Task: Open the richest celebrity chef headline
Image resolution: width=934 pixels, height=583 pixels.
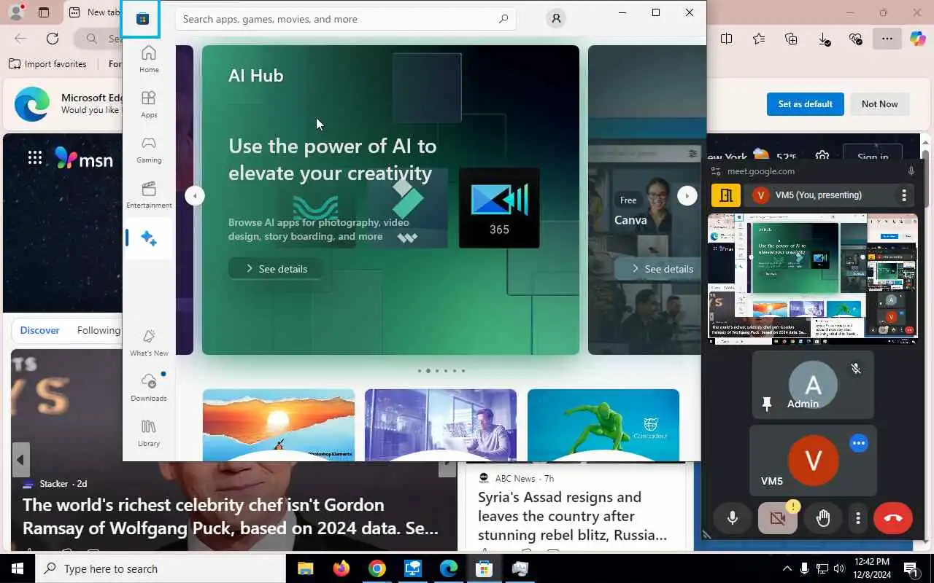Action: pos(231,515)
